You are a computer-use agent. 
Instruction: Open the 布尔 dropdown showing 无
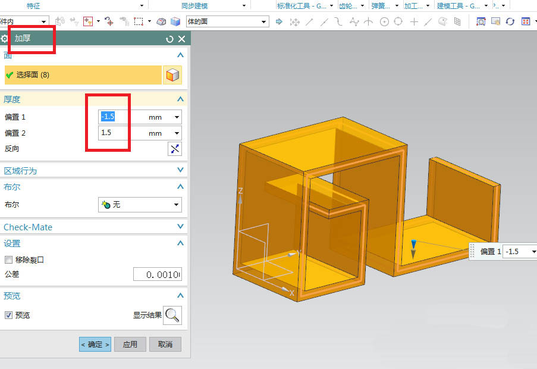click(140, 205)
